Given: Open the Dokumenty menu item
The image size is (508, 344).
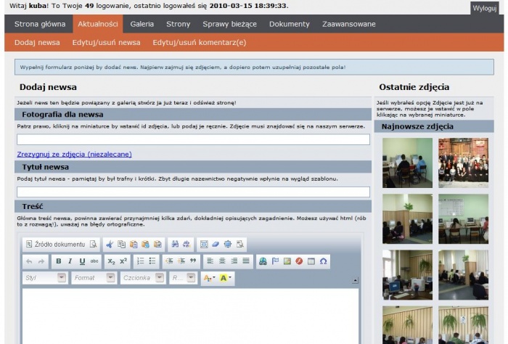Looking at the screenshot, I should click(290, 24).
